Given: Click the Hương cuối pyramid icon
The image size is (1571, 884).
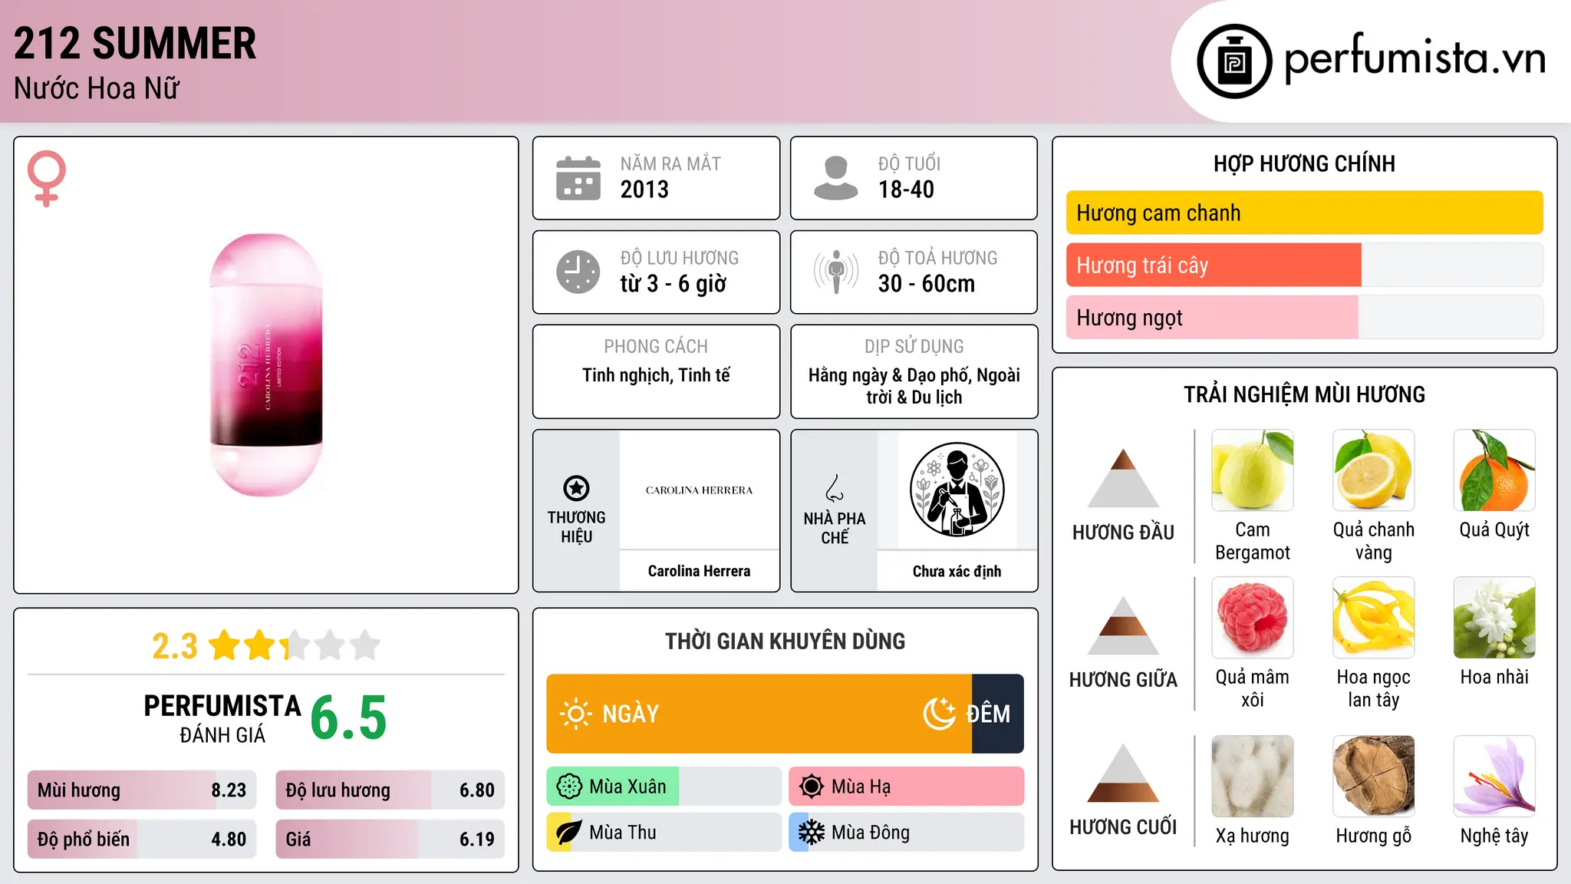Looking at the screenshot, I should coord(1123,773).
